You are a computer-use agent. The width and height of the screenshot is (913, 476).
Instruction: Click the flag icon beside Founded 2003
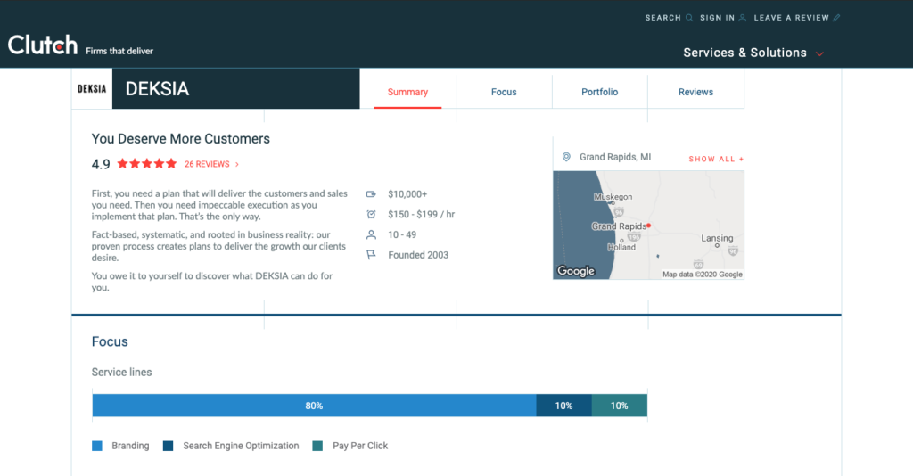[371, 255]
